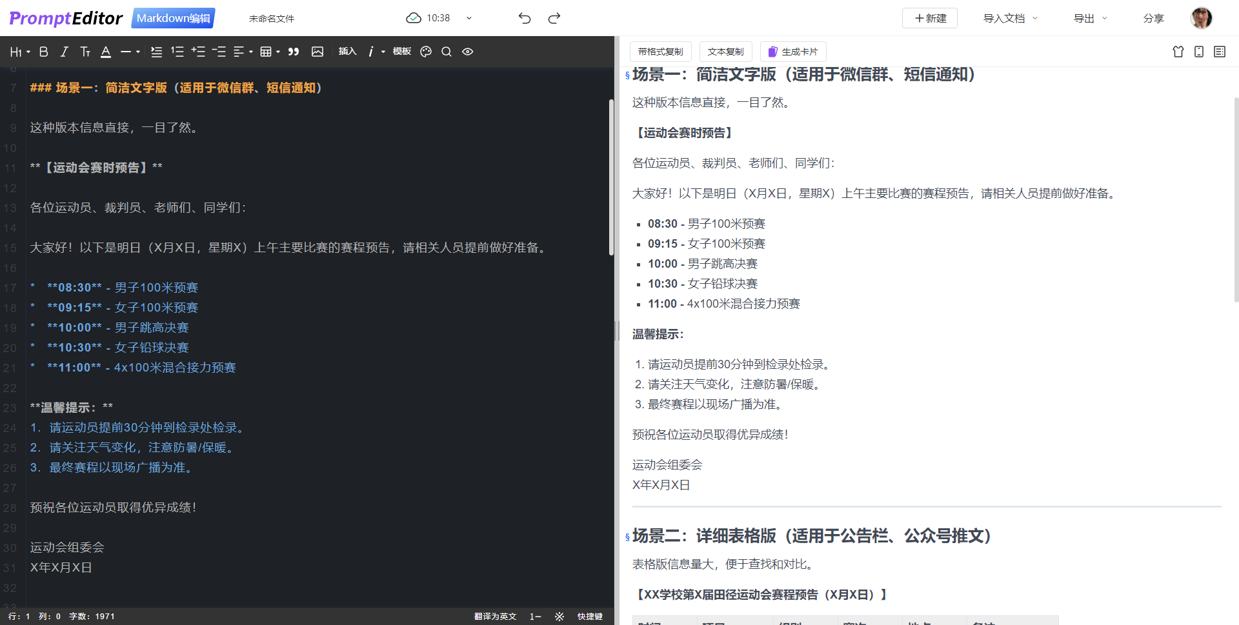This screenshot has height=625, width=1239.
Task: Click the italic formatting icon
Action: (x=64, y=52)
